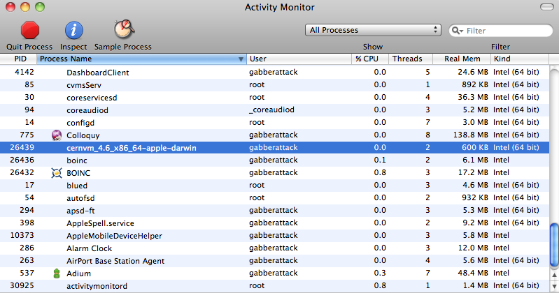Select the Colloquy application icon
Viewport: 559px width, 293px height.
(x=57, y=135)
